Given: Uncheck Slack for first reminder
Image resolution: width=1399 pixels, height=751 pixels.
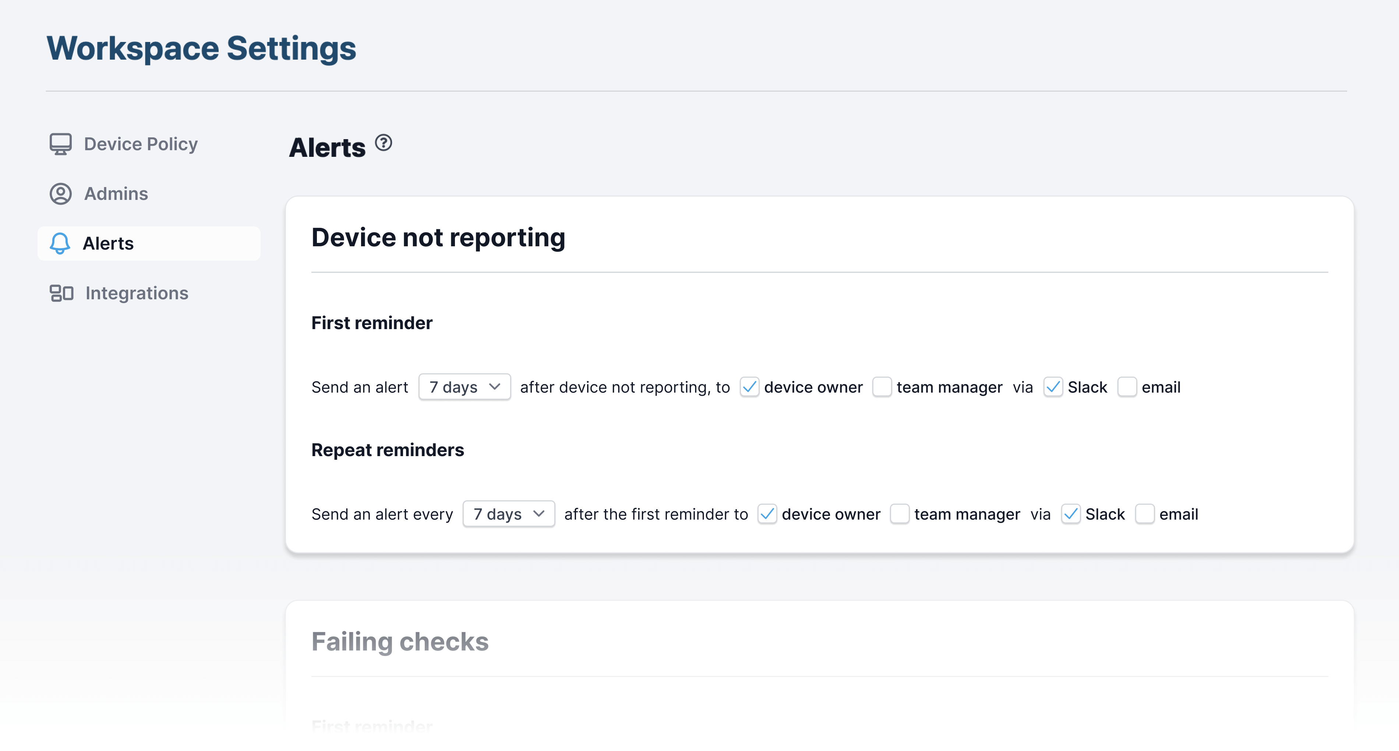Looking at the screenshot, I should (x=1053, y=387).
